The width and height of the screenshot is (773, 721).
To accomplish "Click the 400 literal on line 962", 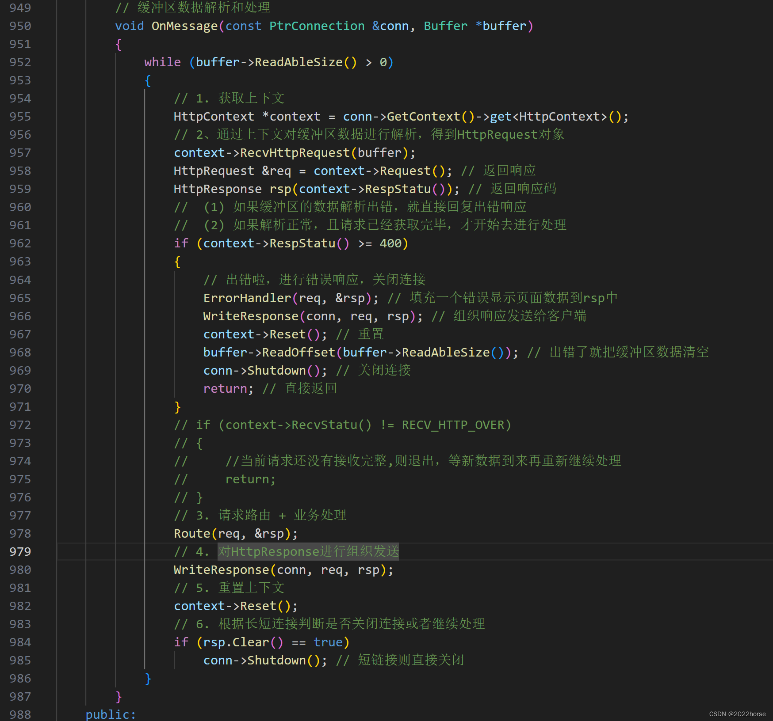I will pyautogui.click(x=390, y=243).
